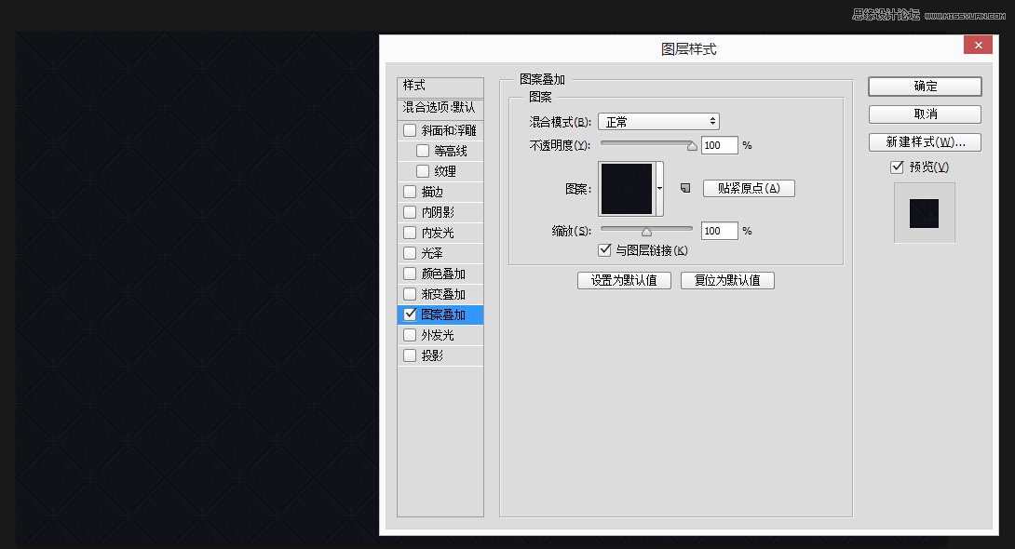Screen dimensions: 1015x549
Task: Enable the 外发光 (Outer Glow) effect
Action: click(407, 334)
